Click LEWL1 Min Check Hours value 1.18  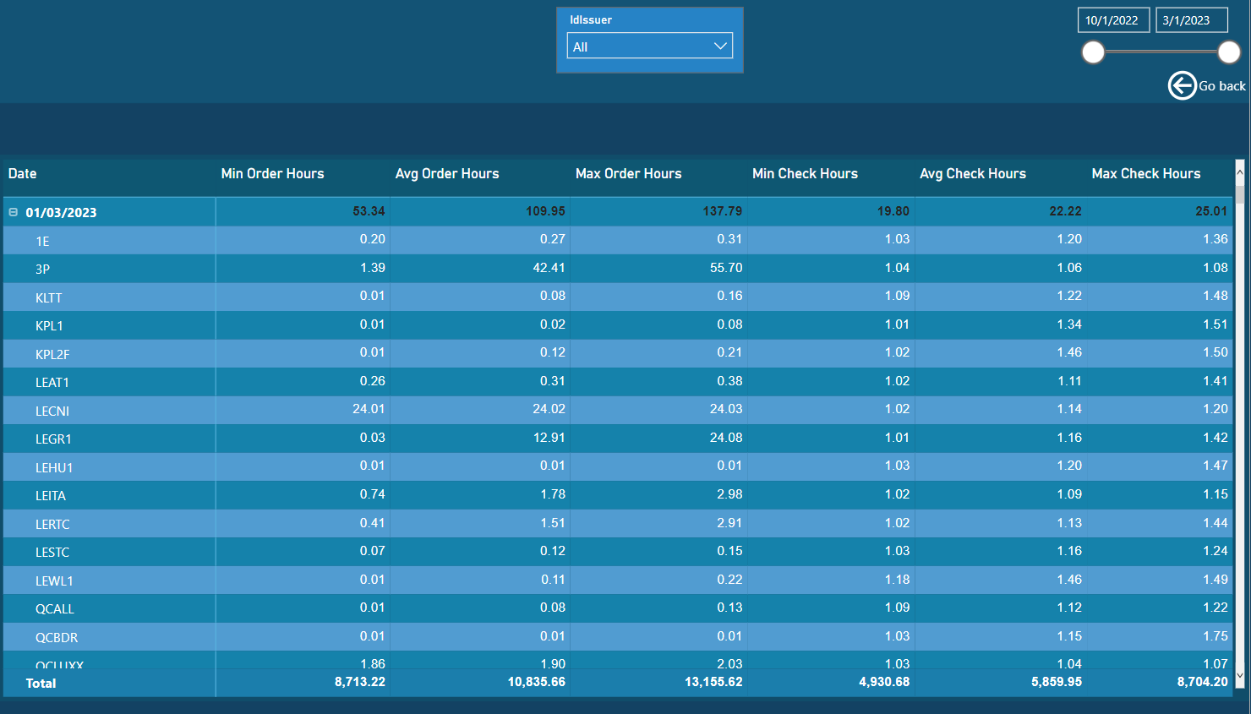click(897, 580)
